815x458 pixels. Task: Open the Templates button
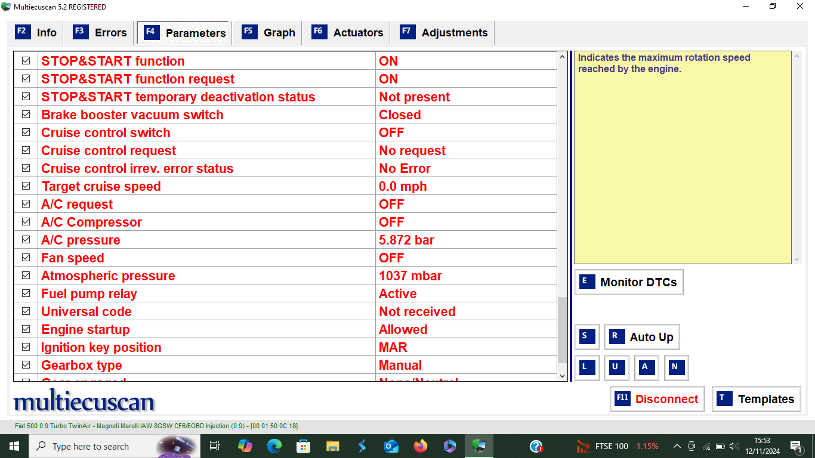point(756,399)
